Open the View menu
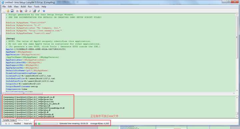 [16, 7]
